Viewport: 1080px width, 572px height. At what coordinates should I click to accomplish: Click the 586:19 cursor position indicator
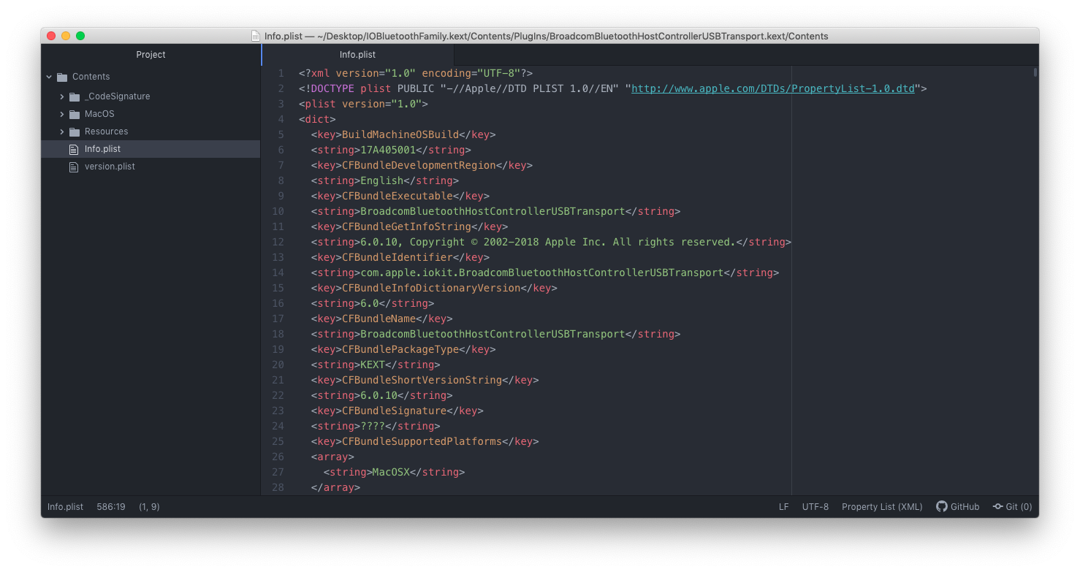[111, 506]
